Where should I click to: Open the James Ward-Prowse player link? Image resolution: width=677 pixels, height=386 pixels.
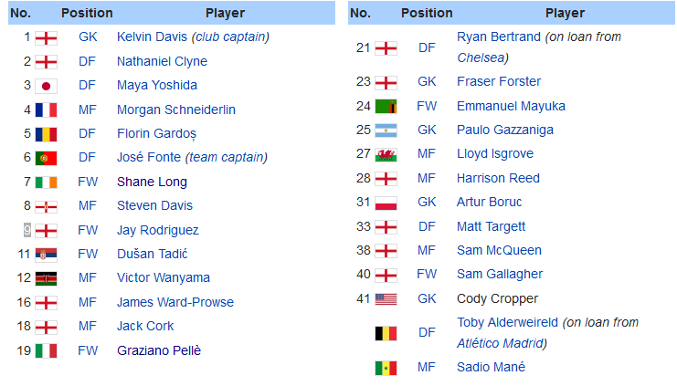[175, 302]
